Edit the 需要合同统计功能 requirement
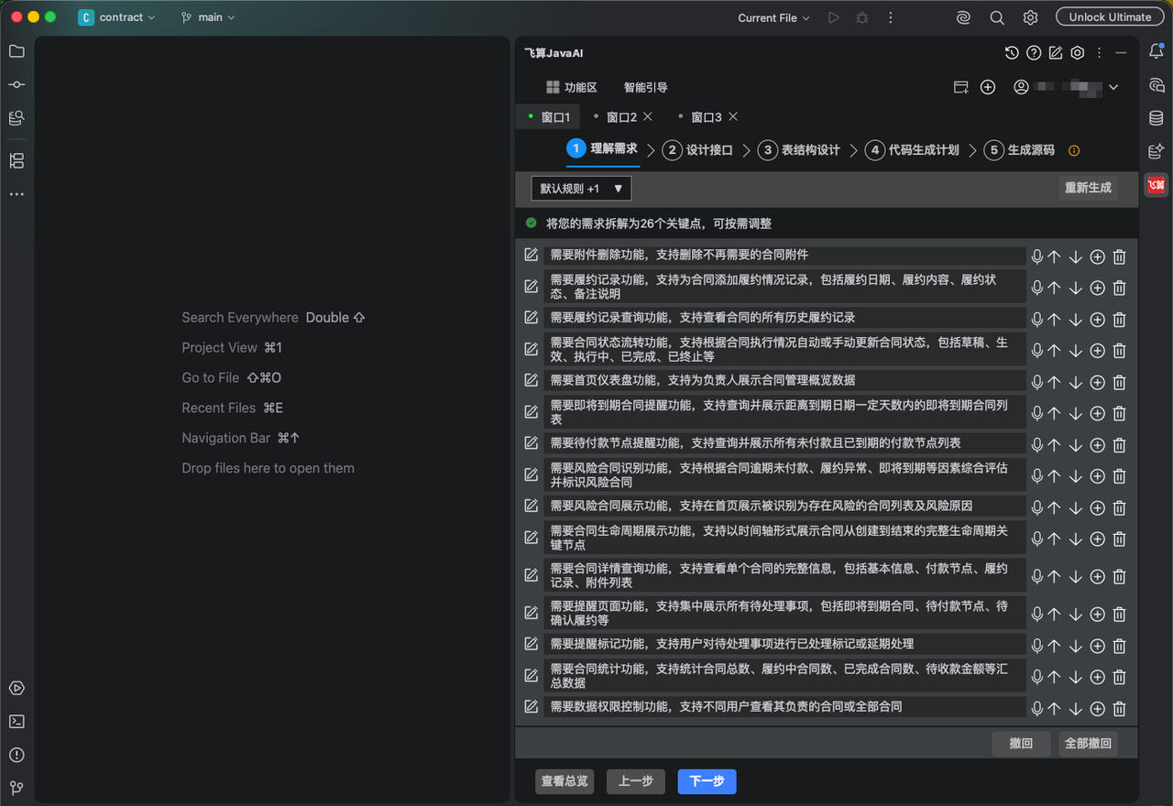Viewport: 1173px width, 806px height. pos(531,675)
